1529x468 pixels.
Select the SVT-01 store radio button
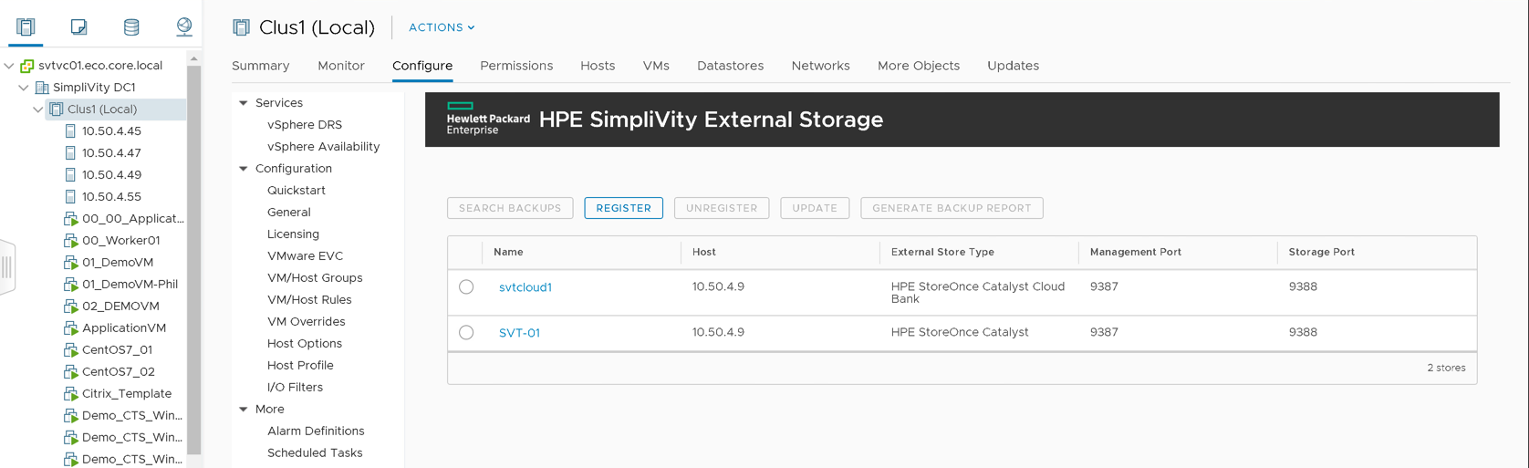point(466,332)
